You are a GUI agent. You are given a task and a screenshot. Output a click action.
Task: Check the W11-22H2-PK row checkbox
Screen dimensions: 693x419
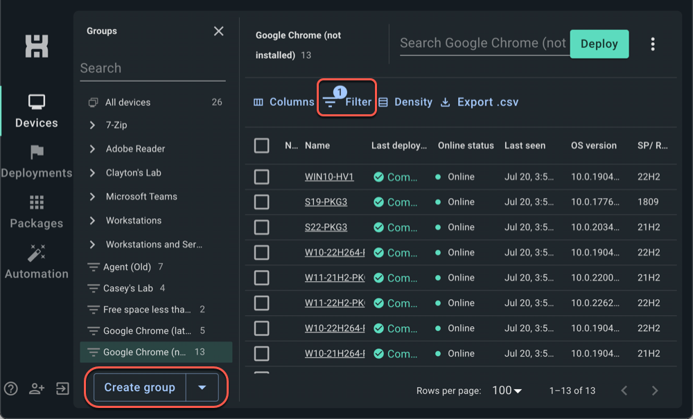tap(262, 303)
